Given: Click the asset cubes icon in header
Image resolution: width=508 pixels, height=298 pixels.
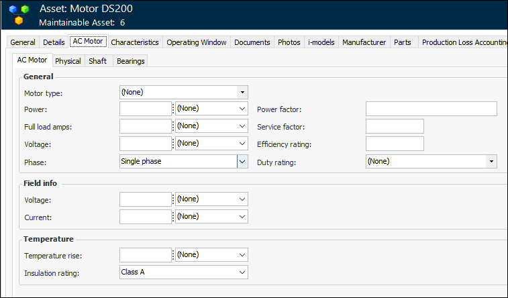Looking at the screenshot, I should (19, 14).
